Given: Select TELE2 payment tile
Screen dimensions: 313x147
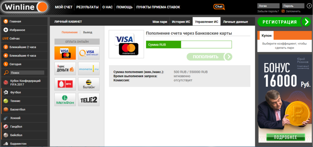Looking at the screenshot, I should [x=89, y=100].
